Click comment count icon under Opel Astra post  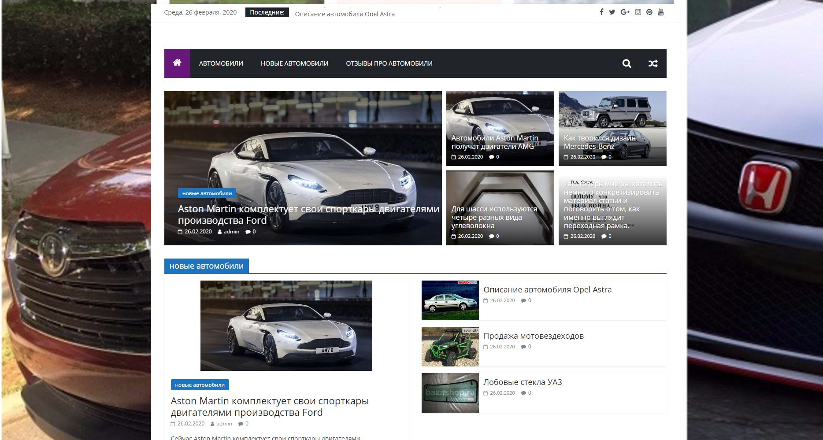coord(523,300)
